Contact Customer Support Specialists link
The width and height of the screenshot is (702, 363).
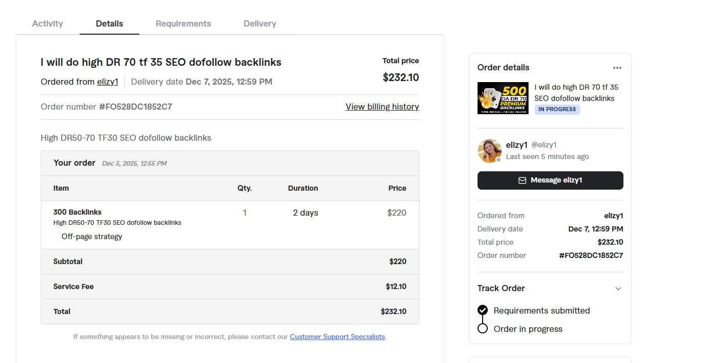337,336
